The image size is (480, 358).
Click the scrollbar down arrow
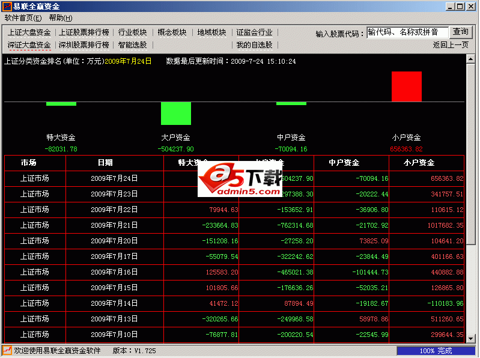pos(470,338)
